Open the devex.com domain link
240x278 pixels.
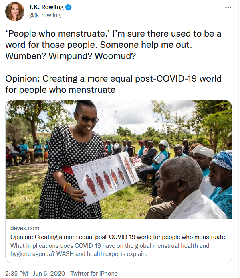pyautogui.click(x=25, y=228)
